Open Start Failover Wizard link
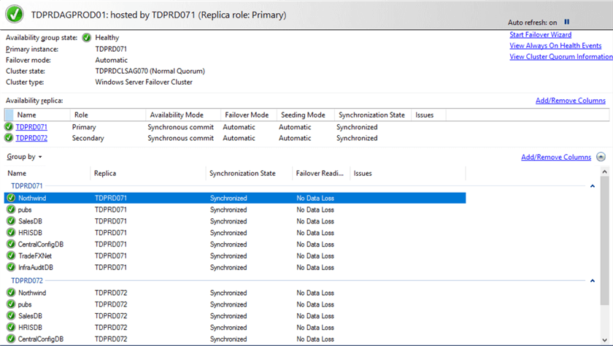 (x=540, y=35)
